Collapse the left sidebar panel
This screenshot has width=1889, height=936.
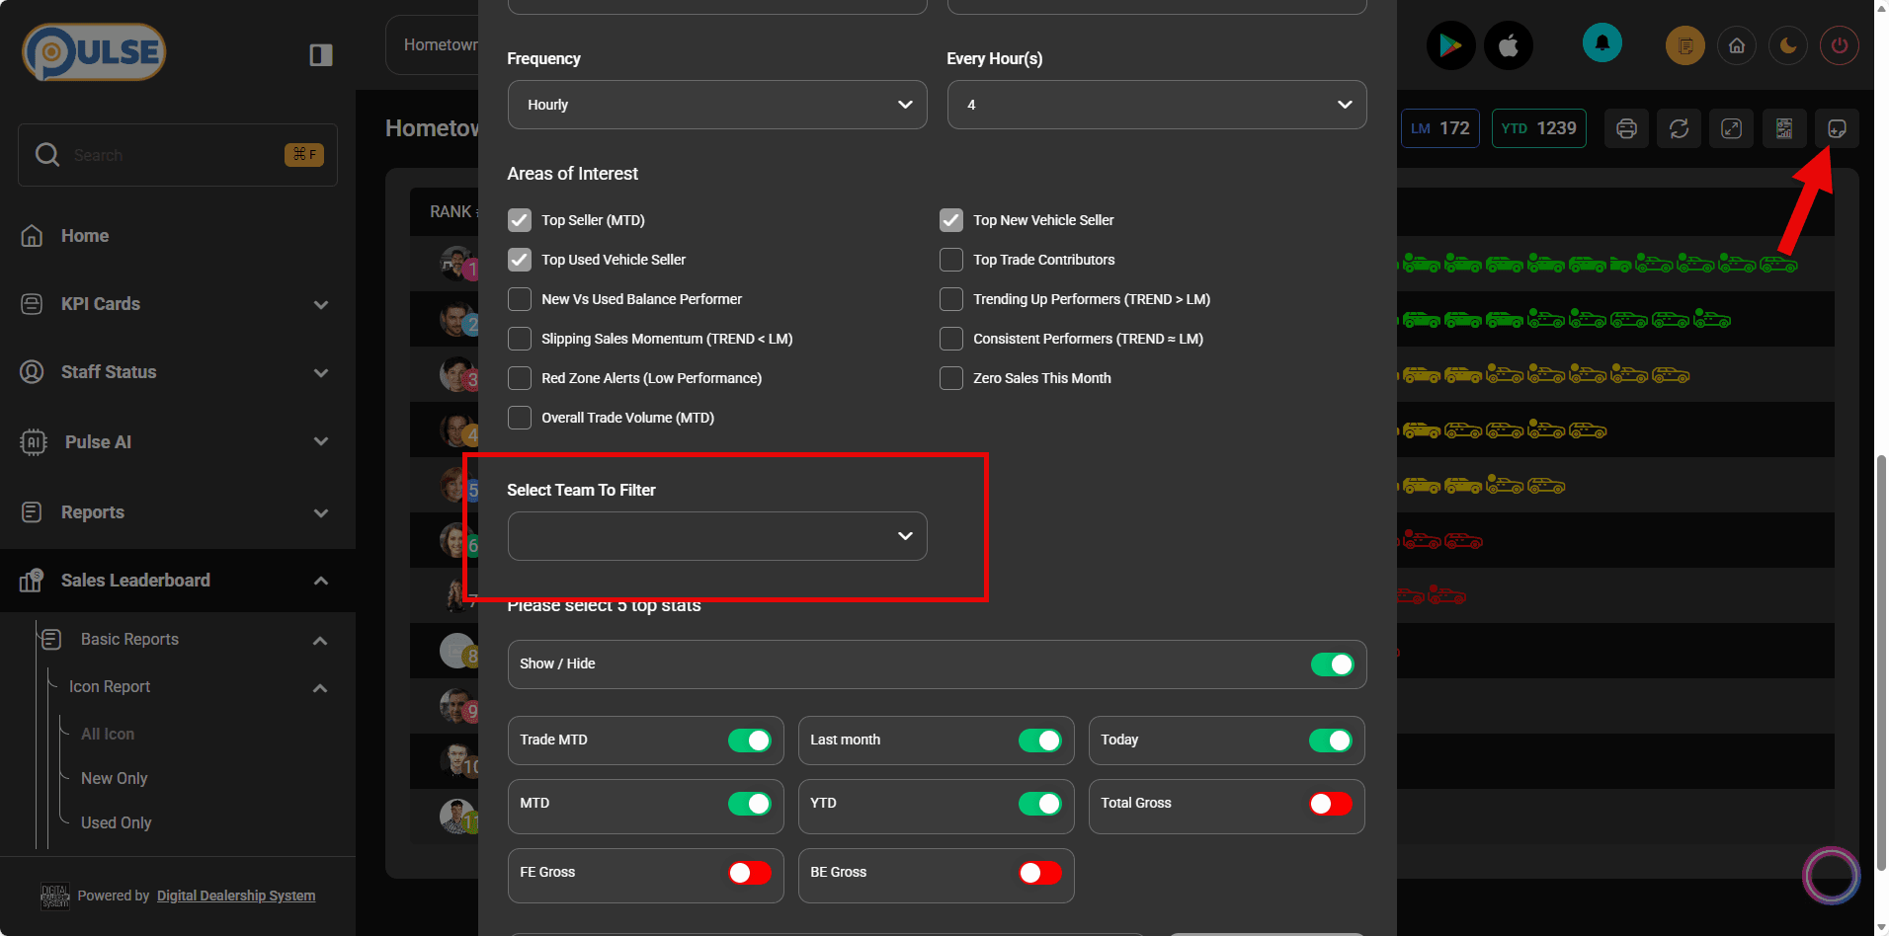tap(320, 55)
